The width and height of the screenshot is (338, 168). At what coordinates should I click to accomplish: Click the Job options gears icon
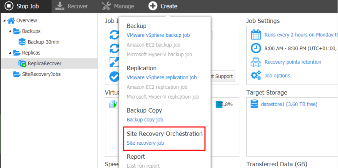256,75
